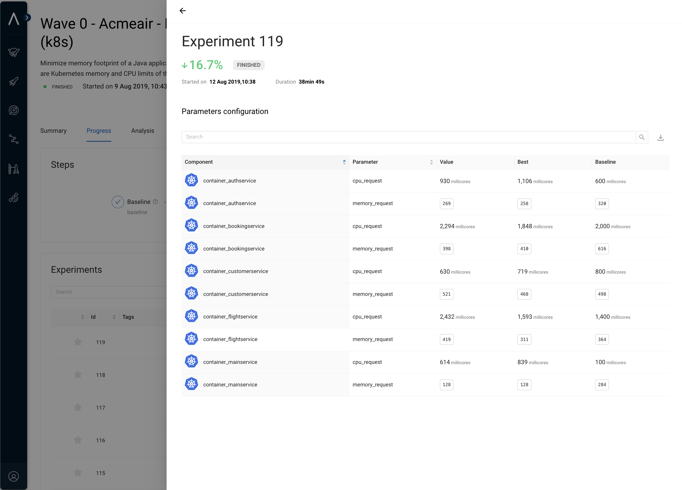Click the telemetry satellite icon in the sidebar
This screenshot has height=490, width=682.
pyautogui.click(x=14, y=198)
